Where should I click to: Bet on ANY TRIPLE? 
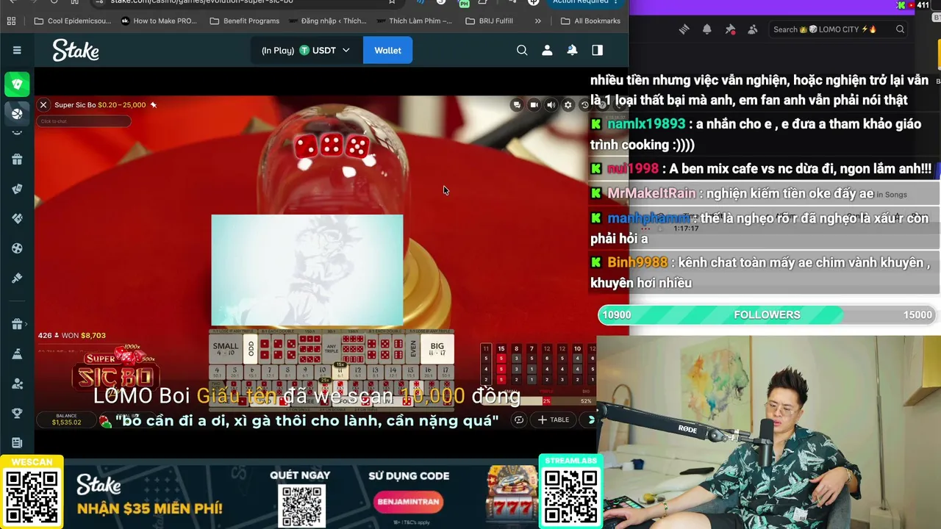(332, 349)
